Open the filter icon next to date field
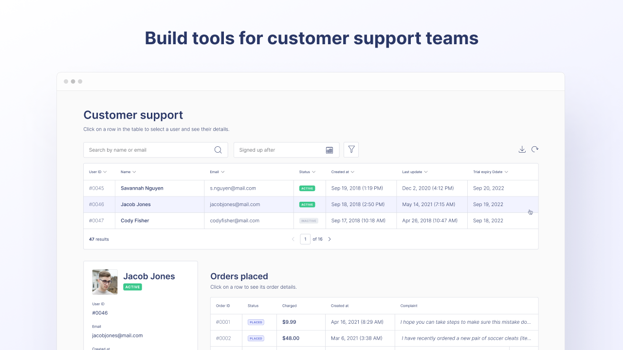Image resolution: width=623 pixels, height=350 pixels. point(351,150)
